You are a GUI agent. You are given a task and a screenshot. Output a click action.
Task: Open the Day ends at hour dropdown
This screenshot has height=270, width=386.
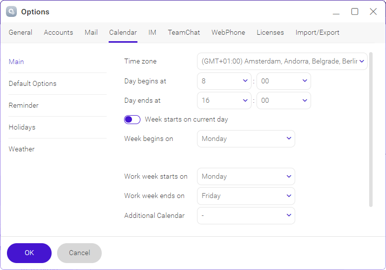224,101
